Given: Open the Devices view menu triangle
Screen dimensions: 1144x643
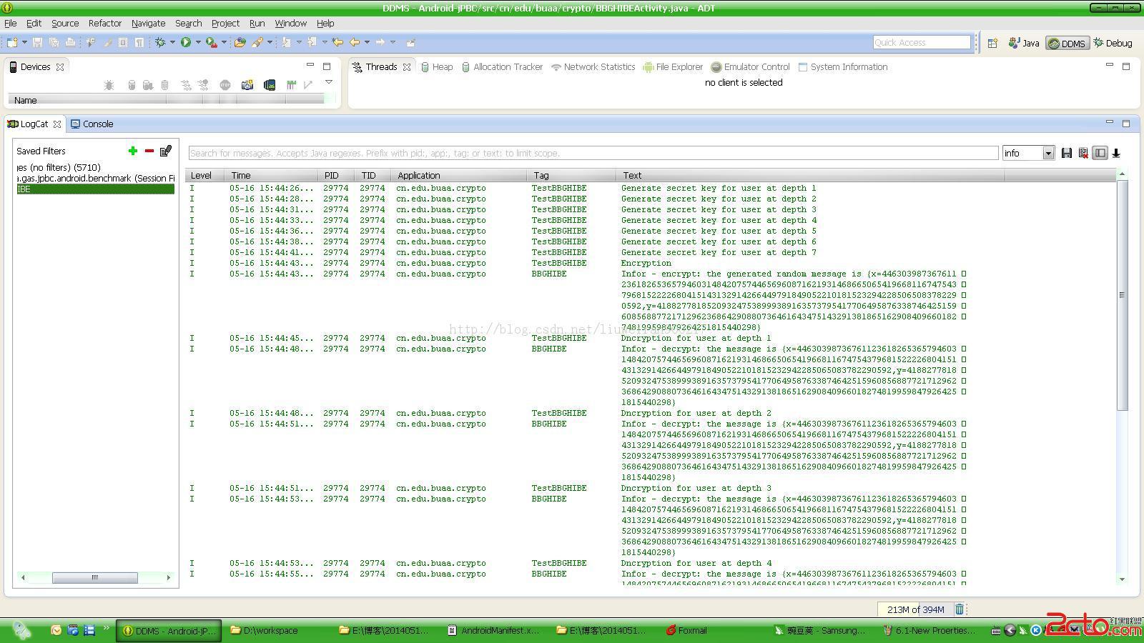Looking at the screenshot, I should click(329, 83).
